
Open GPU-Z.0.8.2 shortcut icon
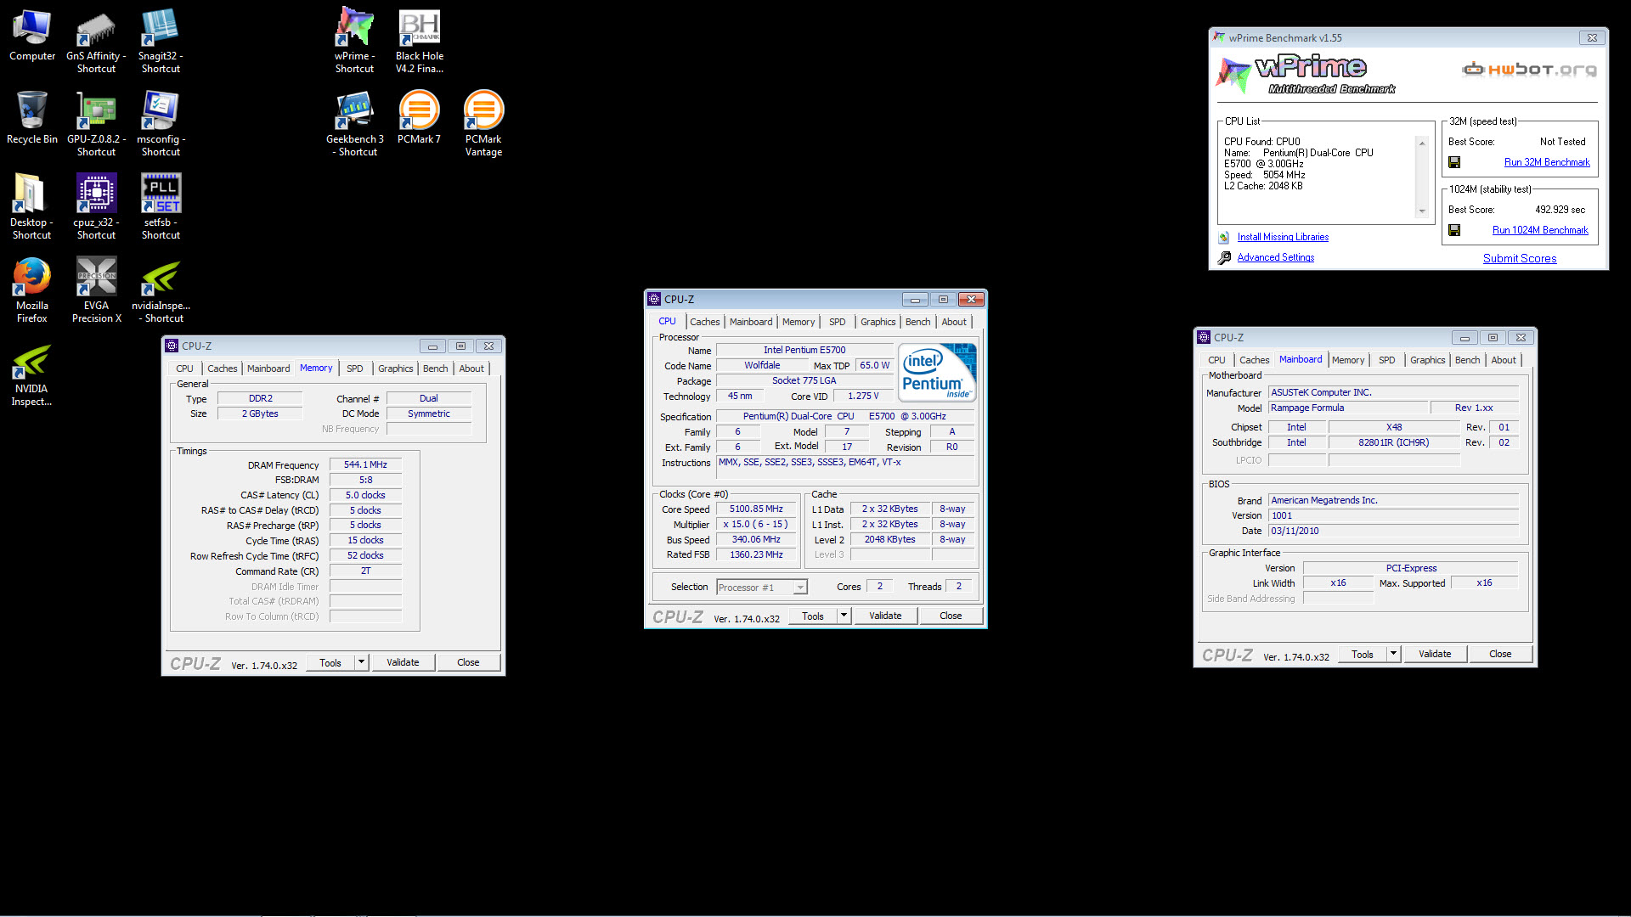point(96,124)
